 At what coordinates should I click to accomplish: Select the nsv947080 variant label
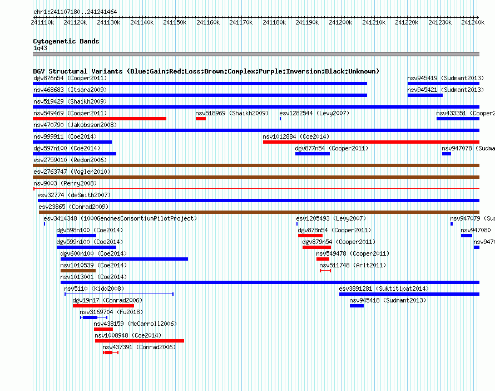pos(476,230)
